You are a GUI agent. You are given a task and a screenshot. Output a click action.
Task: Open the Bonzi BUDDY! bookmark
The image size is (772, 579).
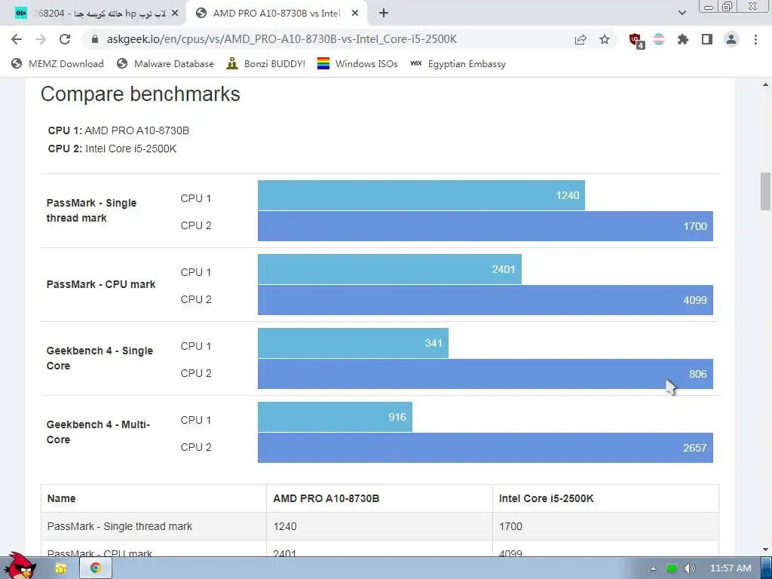(x=266, y=63)
